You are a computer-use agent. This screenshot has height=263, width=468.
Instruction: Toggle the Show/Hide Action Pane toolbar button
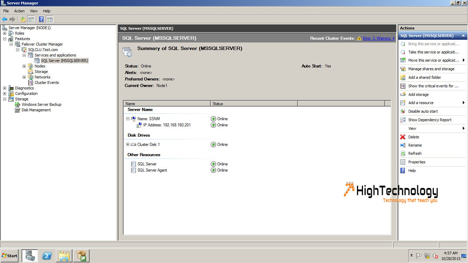click(50, 19)
